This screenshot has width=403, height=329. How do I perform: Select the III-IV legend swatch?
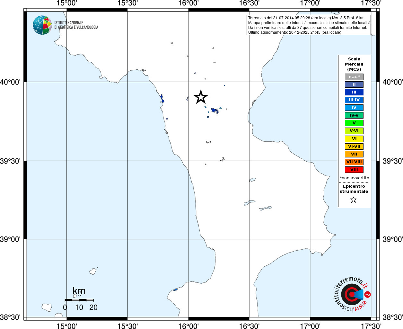354,100
